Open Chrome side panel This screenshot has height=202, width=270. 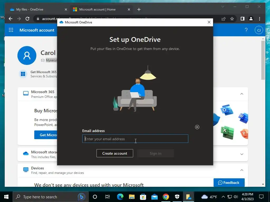[x=243, y=19]
